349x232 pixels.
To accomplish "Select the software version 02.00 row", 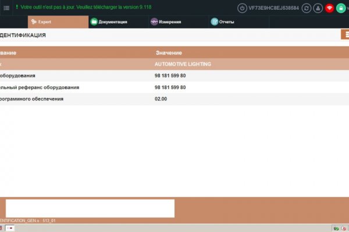I will (174, 99).
